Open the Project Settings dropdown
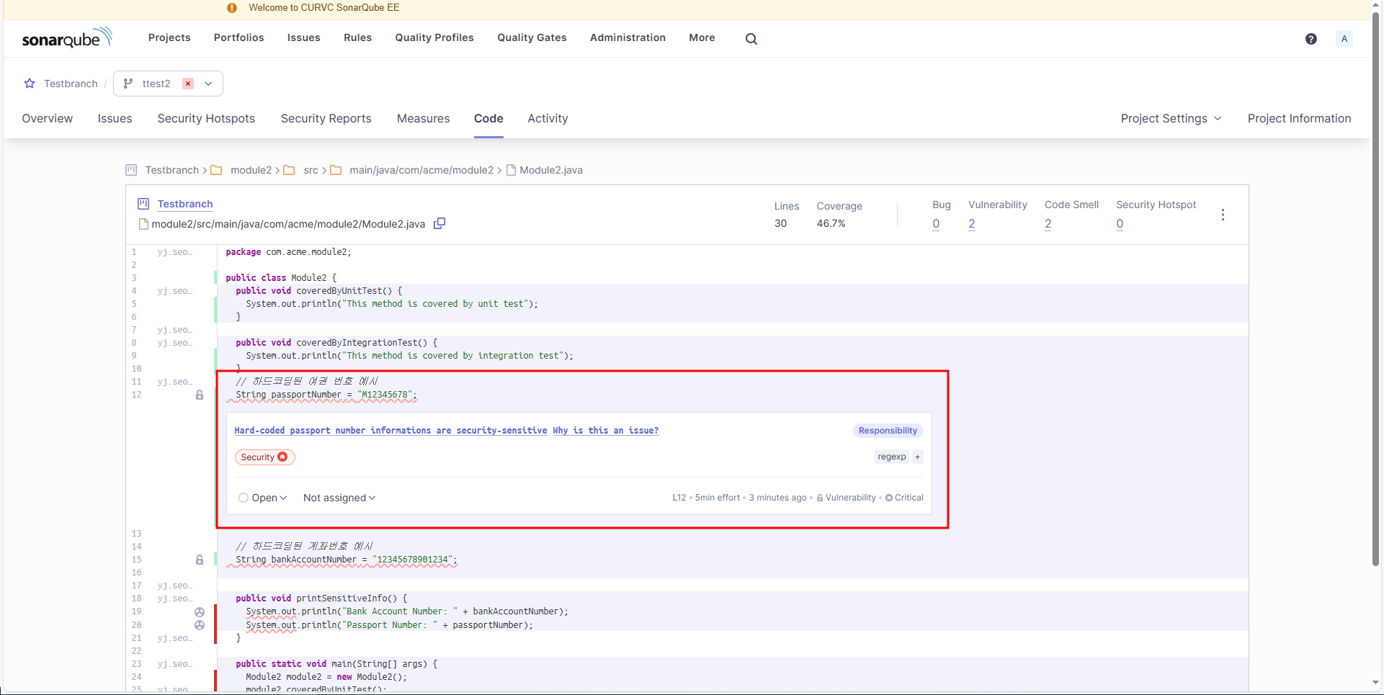This screenshot has height=695, width=1384. point(1171,118)
